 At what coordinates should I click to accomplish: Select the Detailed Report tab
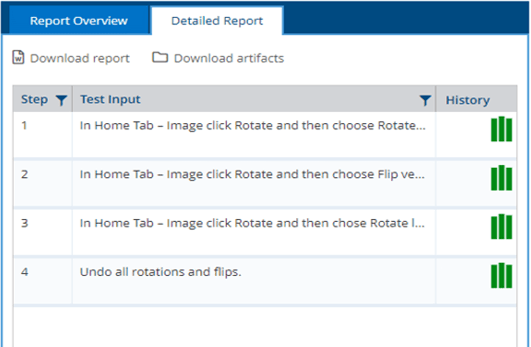coord(217,21)
